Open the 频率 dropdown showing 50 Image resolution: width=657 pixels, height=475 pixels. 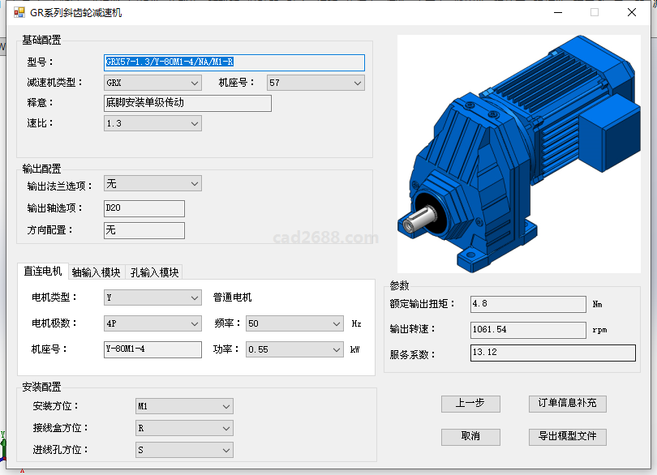tap(294, 323)
